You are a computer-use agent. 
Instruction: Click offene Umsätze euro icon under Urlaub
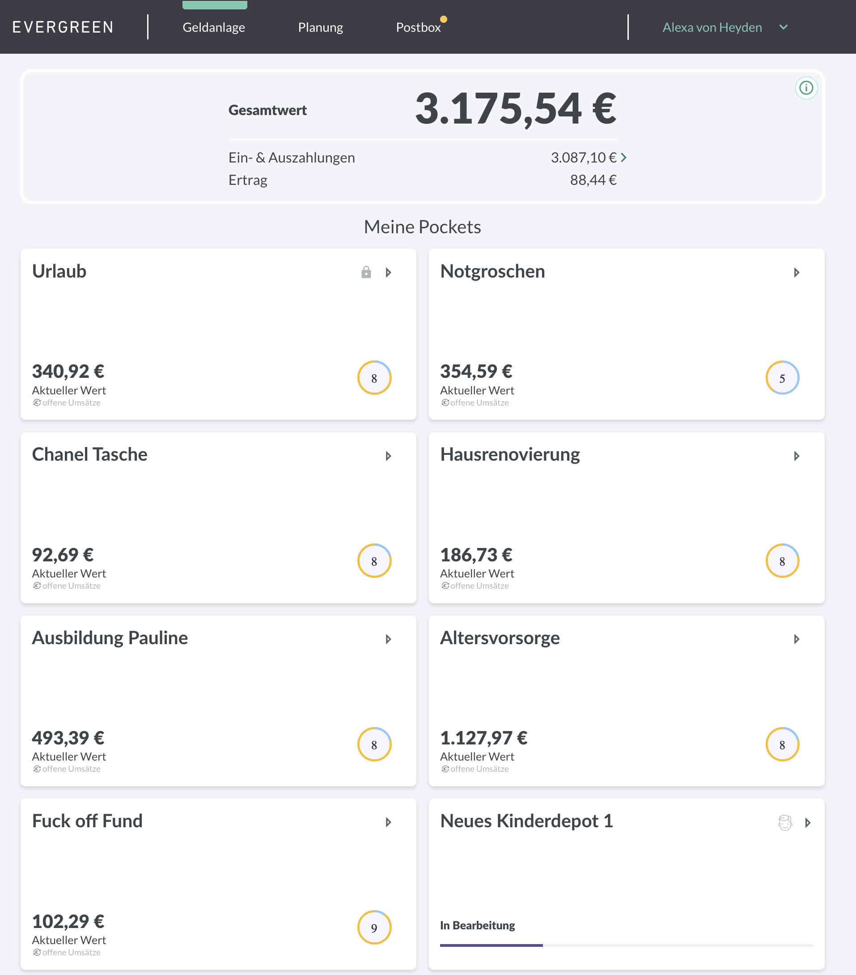[37, 402]
